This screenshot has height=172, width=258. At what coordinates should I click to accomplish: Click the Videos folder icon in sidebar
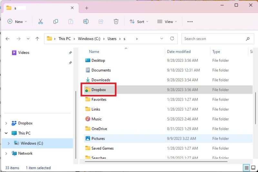(x=14, y=53)
